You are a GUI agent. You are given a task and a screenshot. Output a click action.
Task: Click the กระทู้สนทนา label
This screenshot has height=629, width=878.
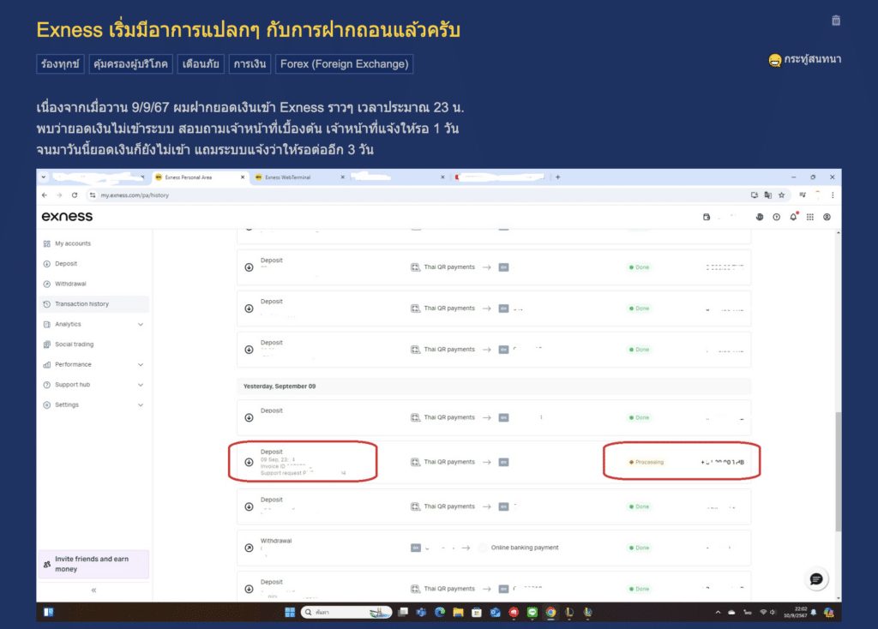point(812,59)
